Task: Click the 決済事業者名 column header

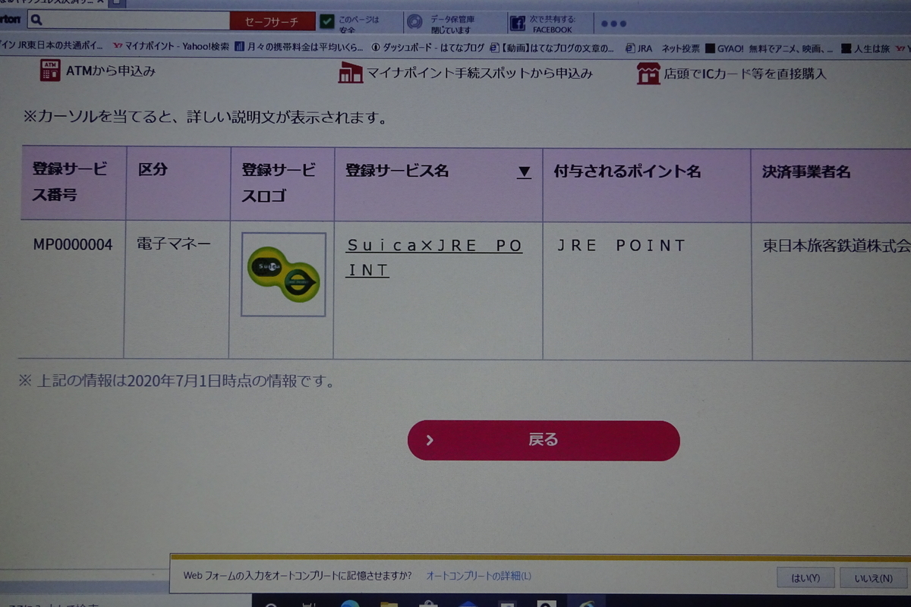Action: [x=831, y=187]
